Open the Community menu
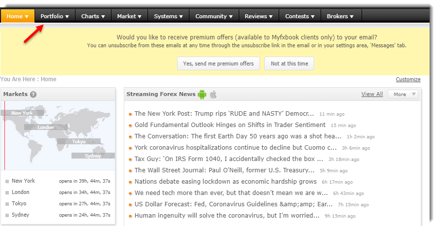The image size is (437, 226). [x=214, y=16]
